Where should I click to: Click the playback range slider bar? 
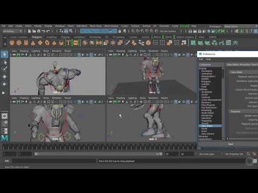coord(98,154)
